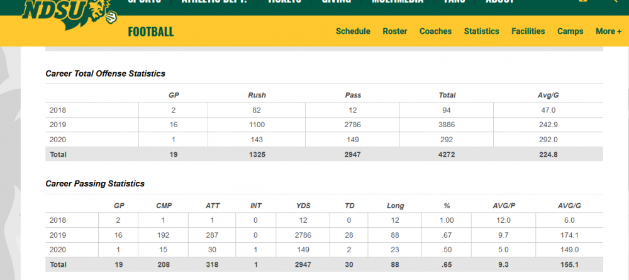Viewport: 629px width, 280px height.
Task: Select the 2019 attempts value 287
Action: pos(212,235)
